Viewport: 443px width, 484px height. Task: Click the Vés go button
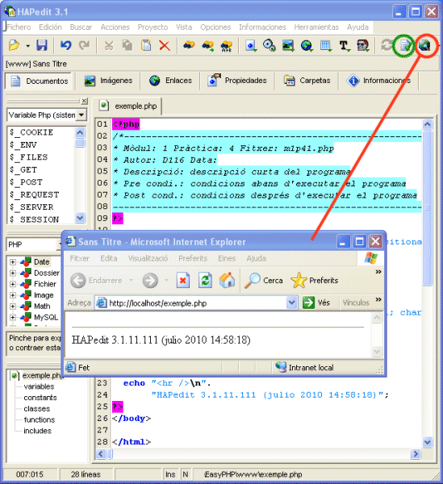316,302
